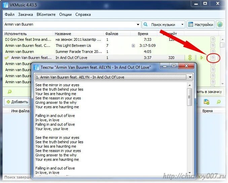Click green magnifier in download toolbar

(219, 102)
